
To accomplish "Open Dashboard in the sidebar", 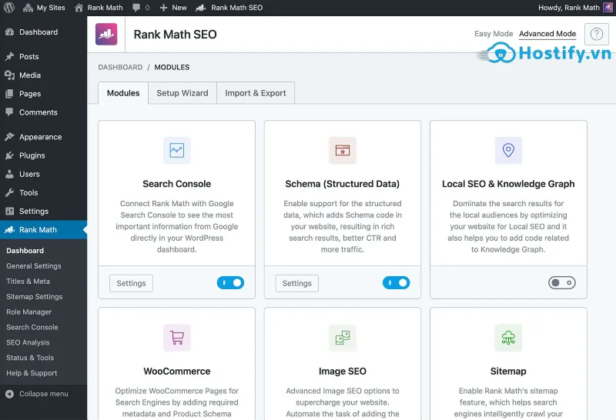I will (x=38, y=32).
